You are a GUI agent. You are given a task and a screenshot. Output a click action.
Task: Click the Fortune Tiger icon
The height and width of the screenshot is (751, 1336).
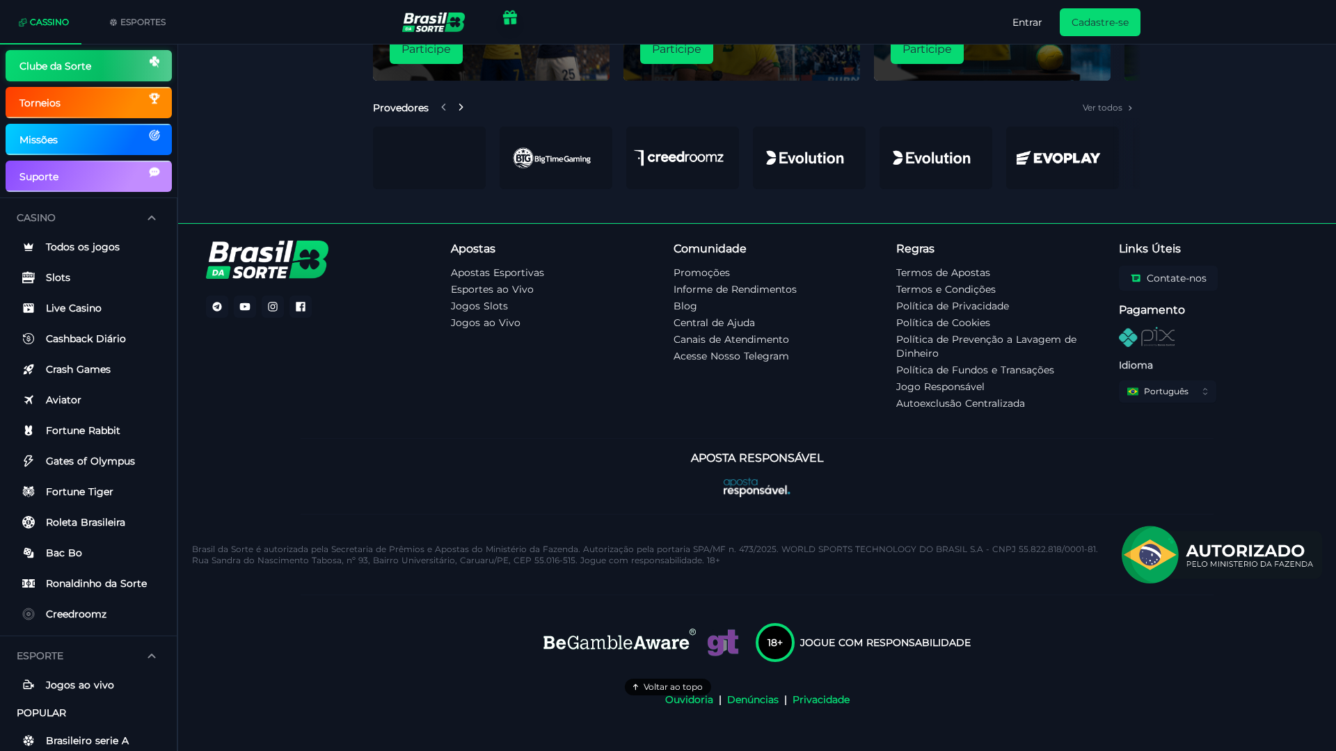[29, 492]
